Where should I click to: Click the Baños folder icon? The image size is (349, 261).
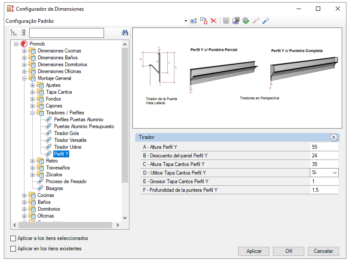coord(32,202)
